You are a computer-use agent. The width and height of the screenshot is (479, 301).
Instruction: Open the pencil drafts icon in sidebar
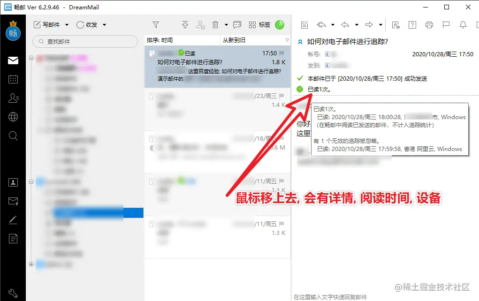coord(13,220)
